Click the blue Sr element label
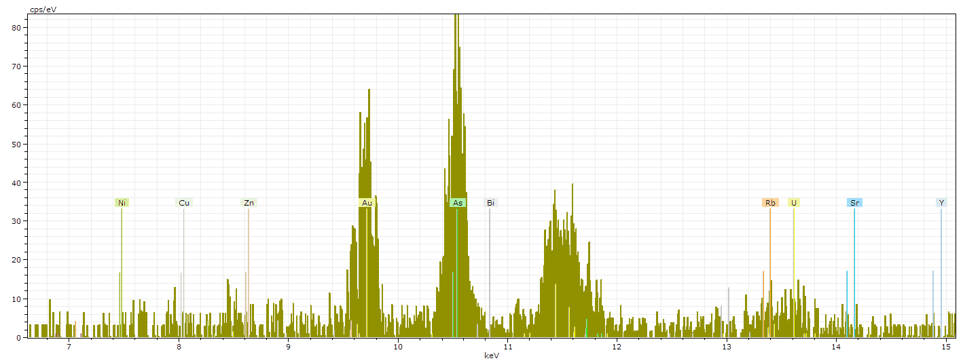 pos(854,203)
